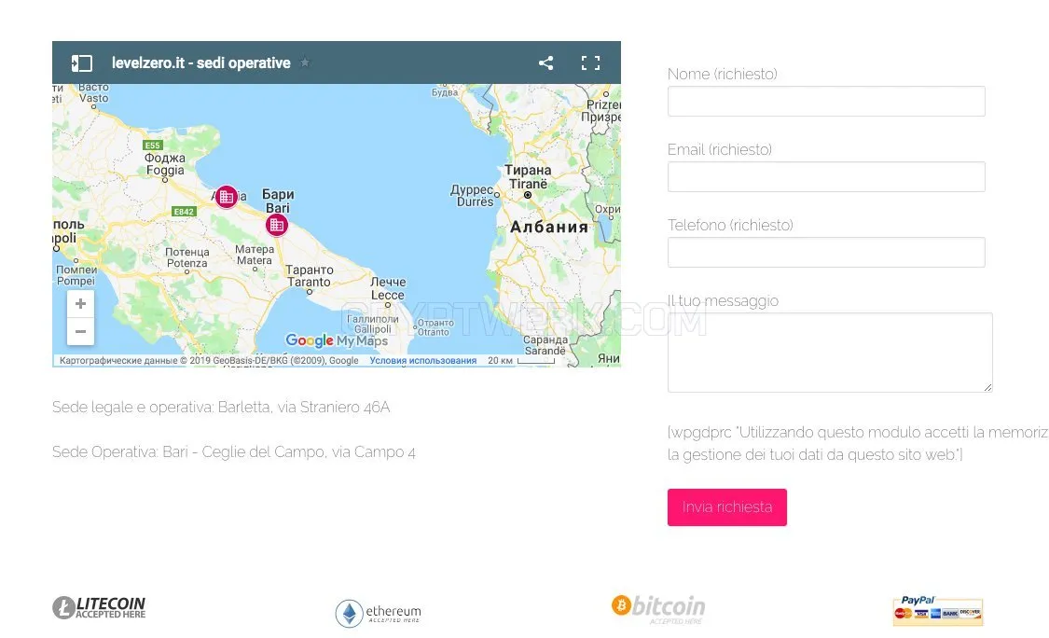
Task: Click the PayPal payment cards badge
Action: [x=938, y=611]
